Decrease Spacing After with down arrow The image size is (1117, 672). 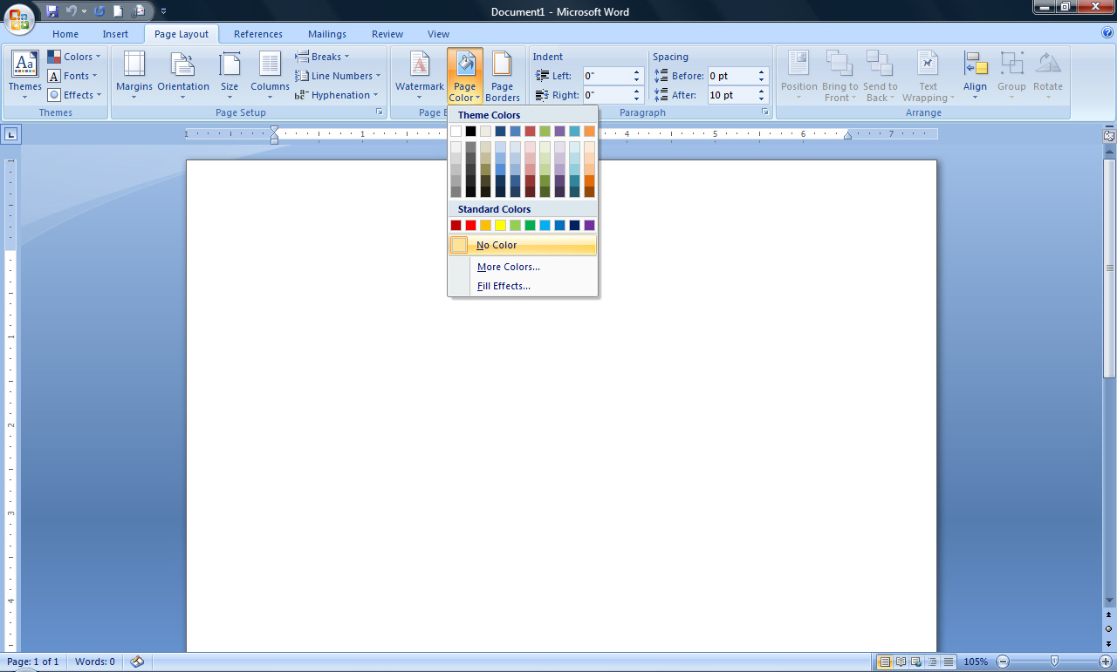click(x=761, y=98)
